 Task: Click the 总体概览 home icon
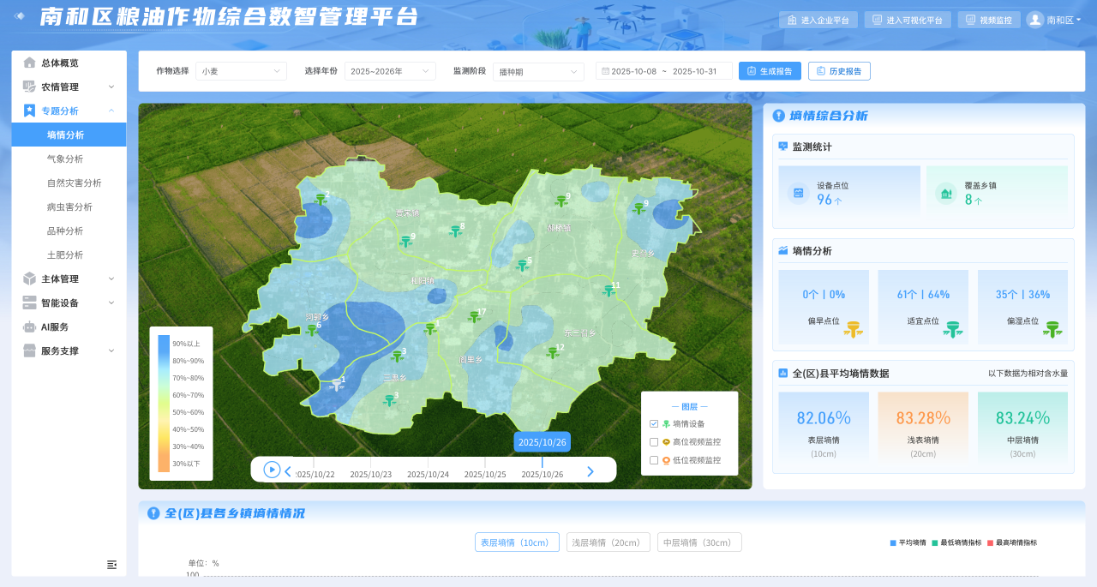(30, 63)
